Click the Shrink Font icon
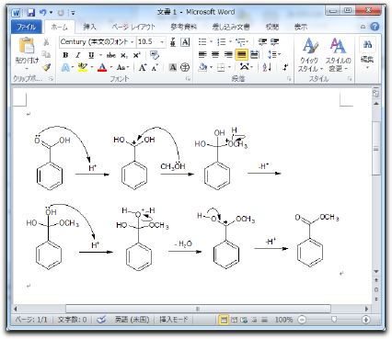 pos(155,67)
